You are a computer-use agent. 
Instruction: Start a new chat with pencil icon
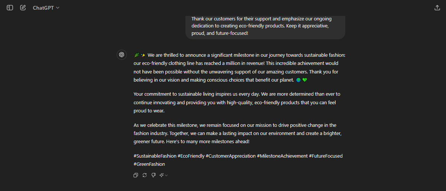click(23, 8)
